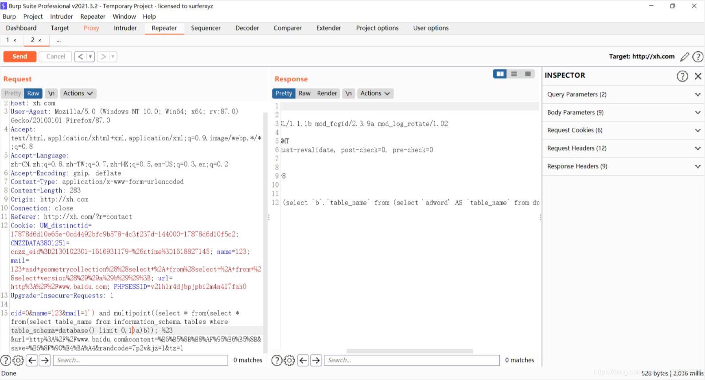Close Repeater request tab 2
705x380 pixels.
(x=40, y=40)
